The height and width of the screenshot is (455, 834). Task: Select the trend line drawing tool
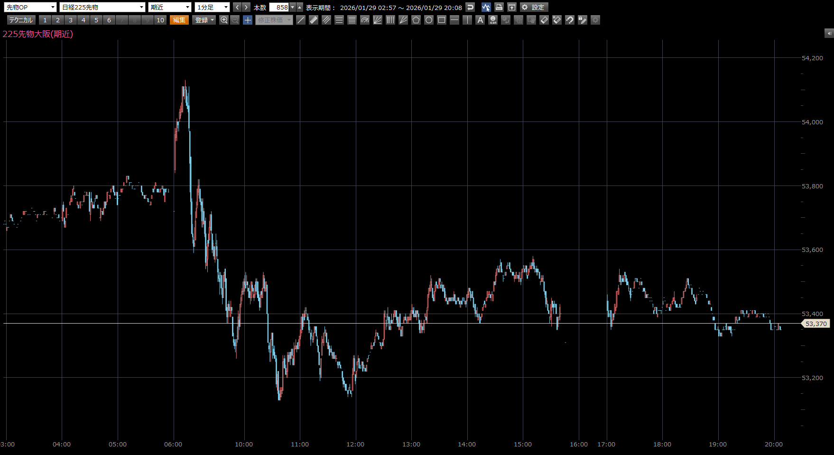(301, 20)
